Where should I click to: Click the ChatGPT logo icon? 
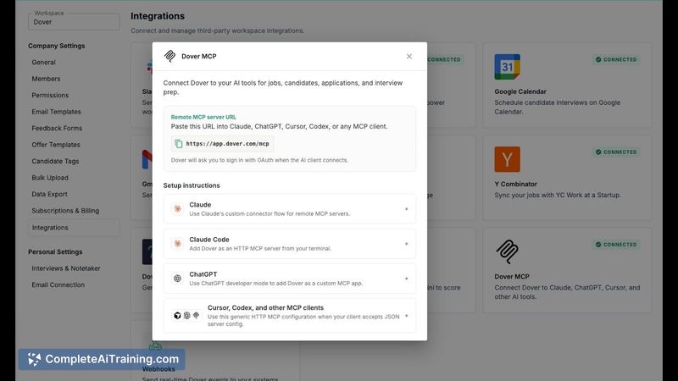tap(177, 279)
